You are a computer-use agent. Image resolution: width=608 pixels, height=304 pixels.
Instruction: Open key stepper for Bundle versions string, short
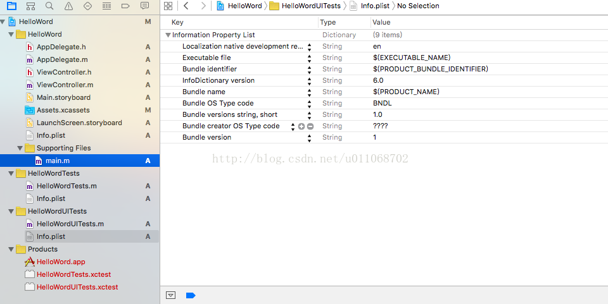[x=310, y=115]
